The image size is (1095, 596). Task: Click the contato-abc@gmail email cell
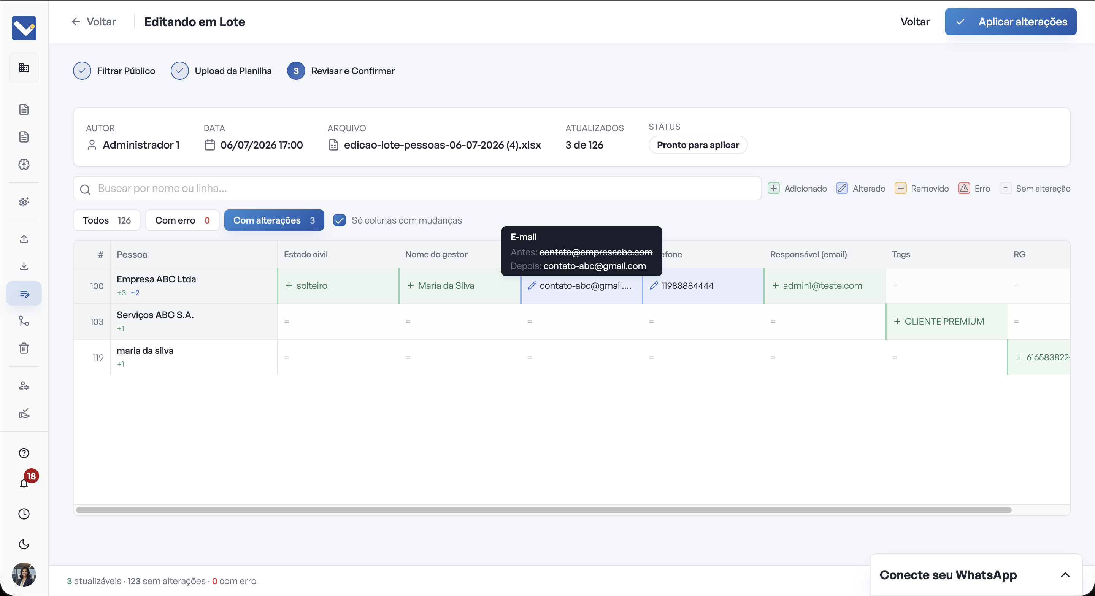[581, 286]
